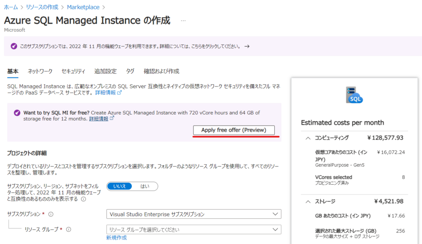Select the はい toggle option

[145, 186]
